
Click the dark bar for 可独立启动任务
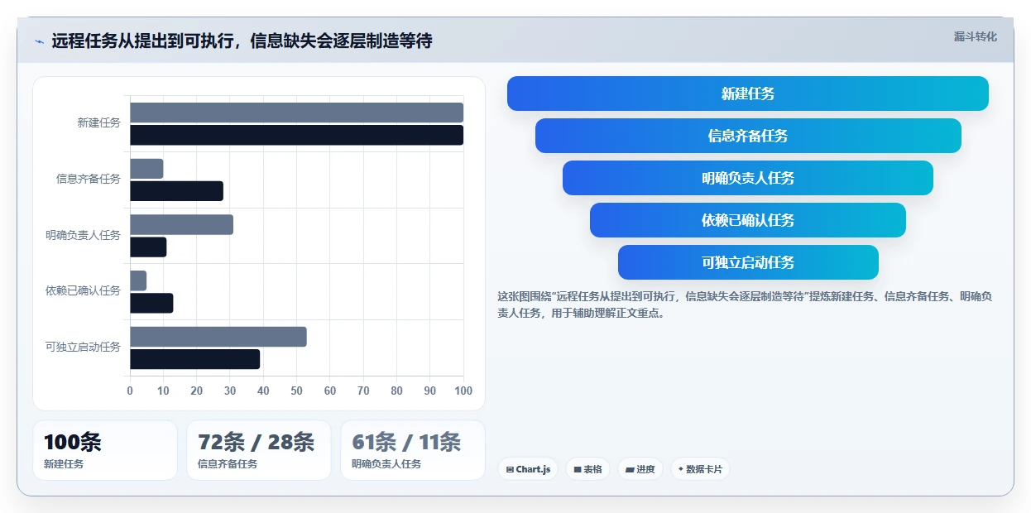194,359
